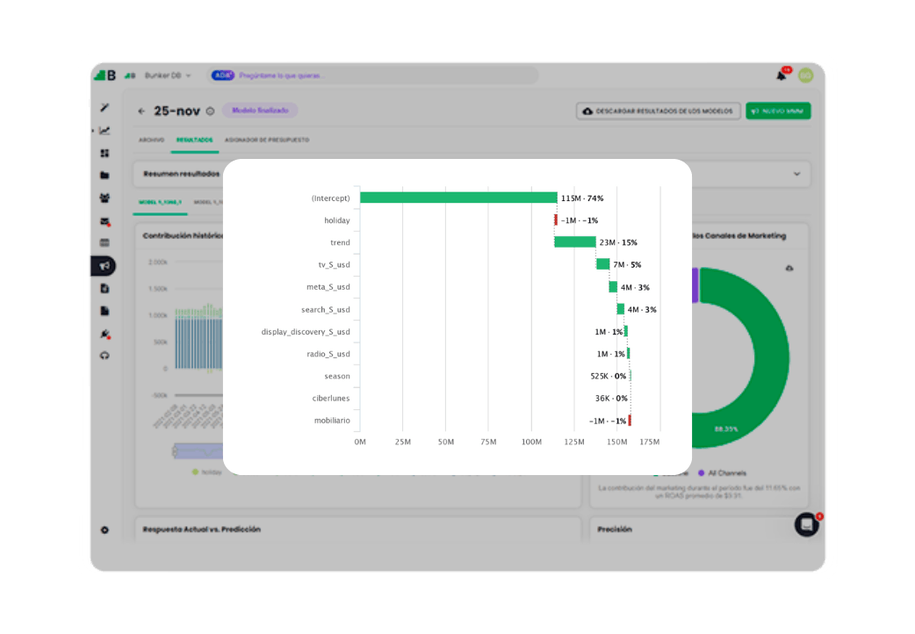Click the '23M · 15%' value label
Screen dimensions: 915x634
[618, 242]
